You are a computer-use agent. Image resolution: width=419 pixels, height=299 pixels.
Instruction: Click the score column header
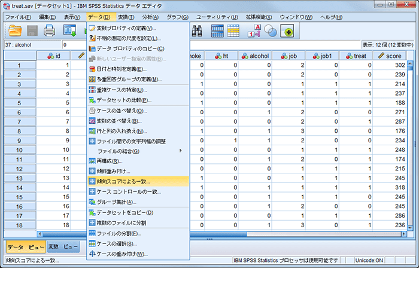390,56
